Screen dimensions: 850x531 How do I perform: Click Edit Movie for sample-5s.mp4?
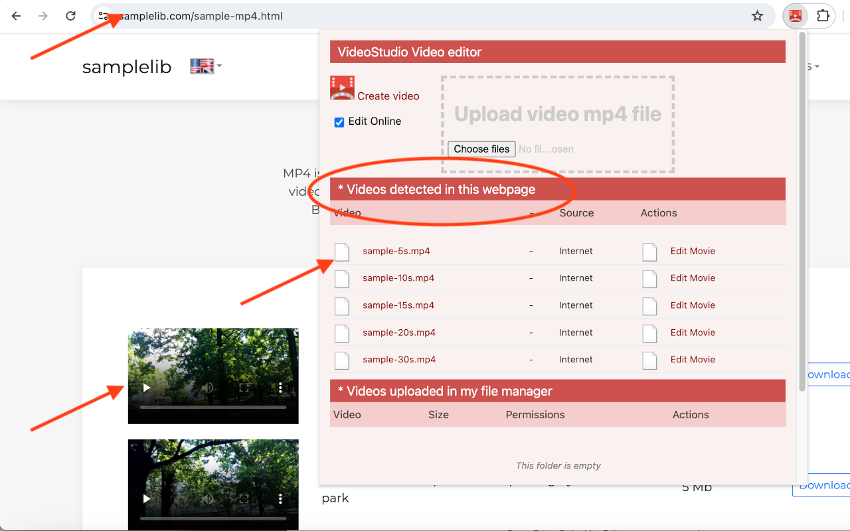[693, 251]
